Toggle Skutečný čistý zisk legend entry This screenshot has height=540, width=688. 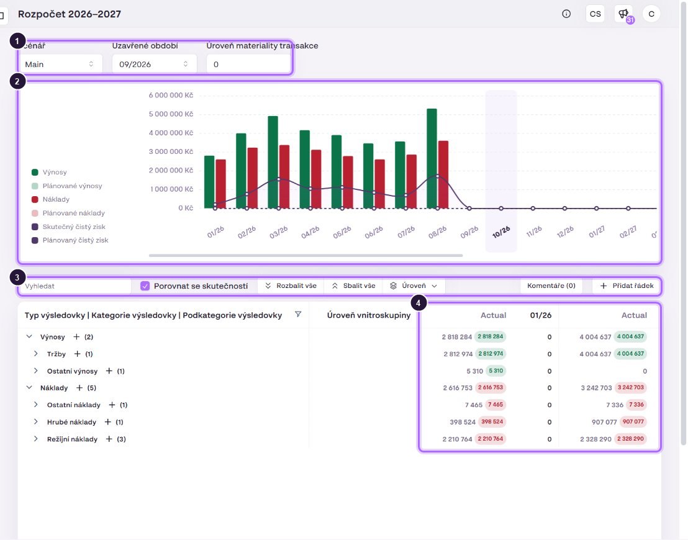[x=68, y=227]
